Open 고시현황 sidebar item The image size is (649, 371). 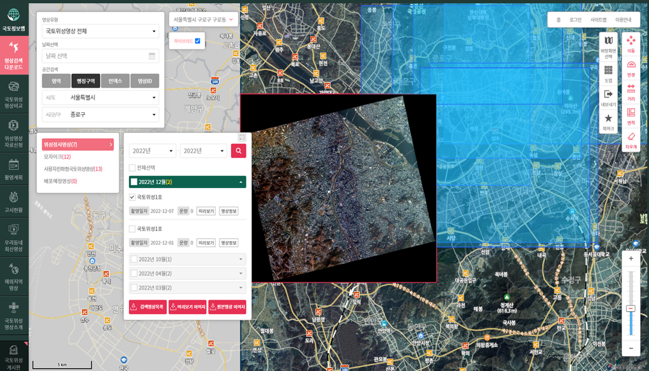tap(14, 202)
